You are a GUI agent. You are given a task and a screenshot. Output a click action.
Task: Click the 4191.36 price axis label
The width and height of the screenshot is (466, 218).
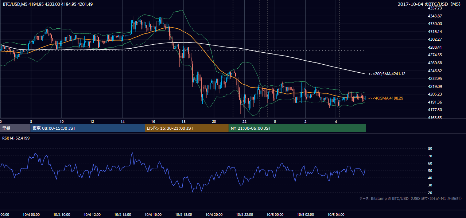(x=435, y=102)
